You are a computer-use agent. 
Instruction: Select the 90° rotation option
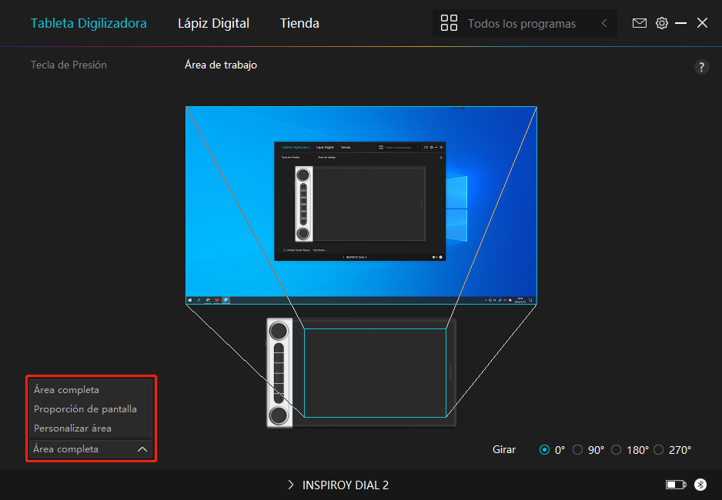point(578,450)
